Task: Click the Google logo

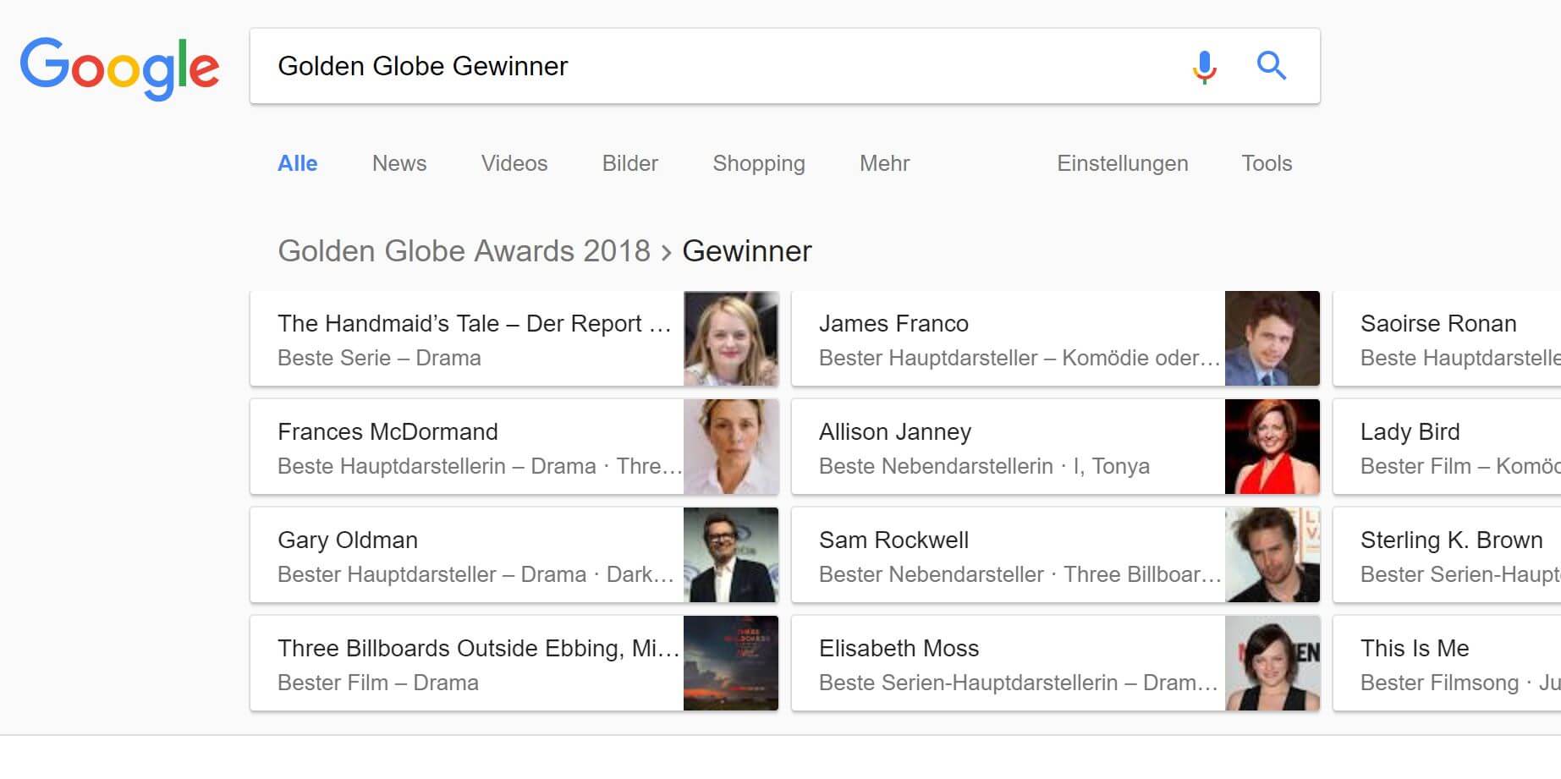Action: coord(119,68)
